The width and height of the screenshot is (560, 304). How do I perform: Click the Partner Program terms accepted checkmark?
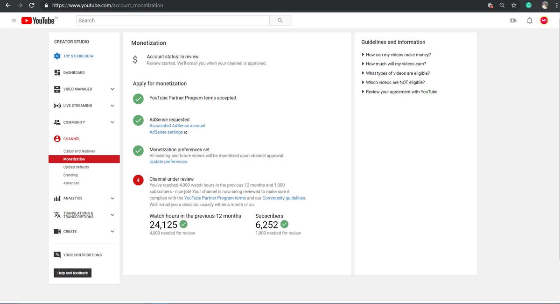[138, 99]
